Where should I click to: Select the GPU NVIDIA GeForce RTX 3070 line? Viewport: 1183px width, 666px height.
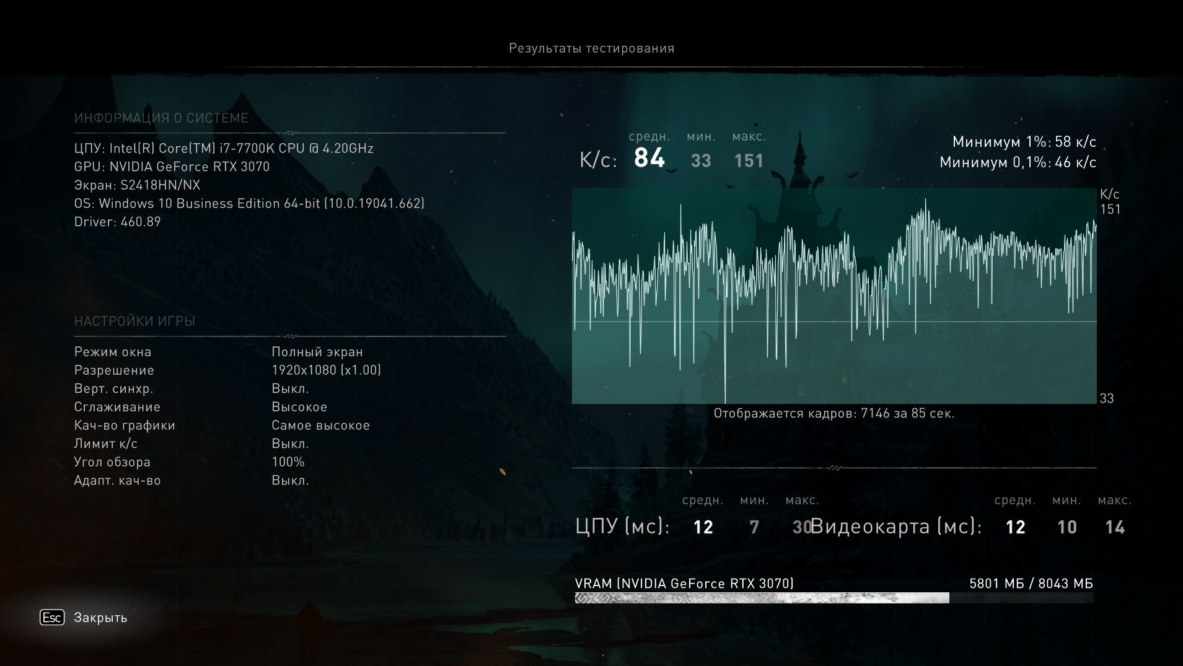tap(172, 167)
